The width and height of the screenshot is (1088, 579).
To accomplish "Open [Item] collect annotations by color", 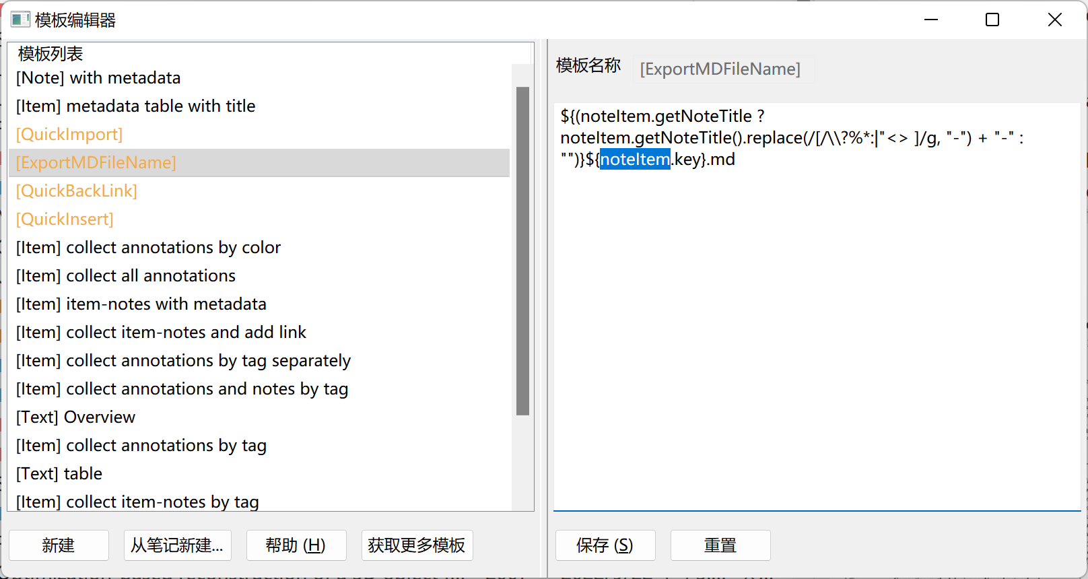I will (148, 247).
